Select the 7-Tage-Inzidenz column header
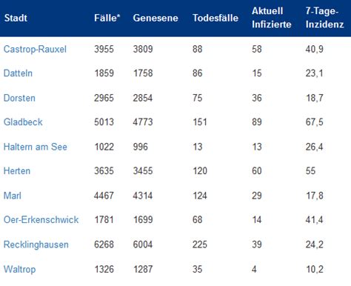The height and width of the screenshot is (286, 351). 324,18
